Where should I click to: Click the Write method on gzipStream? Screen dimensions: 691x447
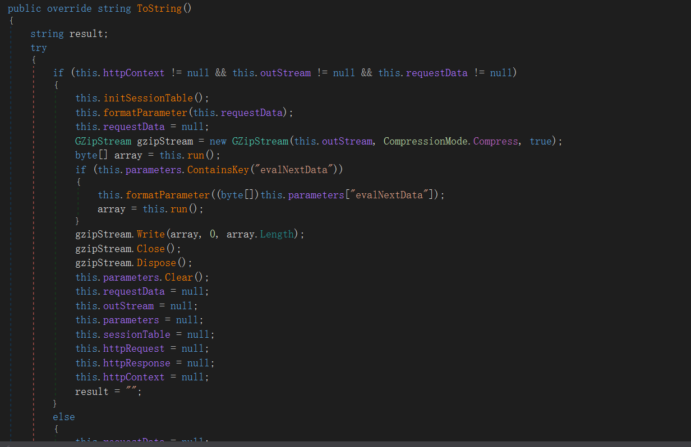pyautogui.click(x=151, y=234)
